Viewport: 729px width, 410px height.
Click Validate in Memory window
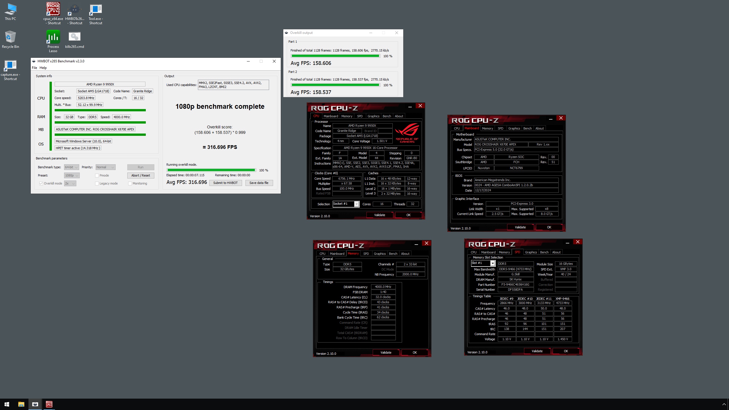coord(386,352)
